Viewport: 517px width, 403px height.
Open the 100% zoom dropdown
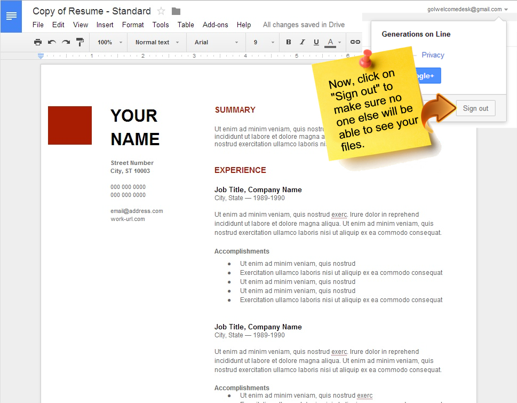coord(109,42)
